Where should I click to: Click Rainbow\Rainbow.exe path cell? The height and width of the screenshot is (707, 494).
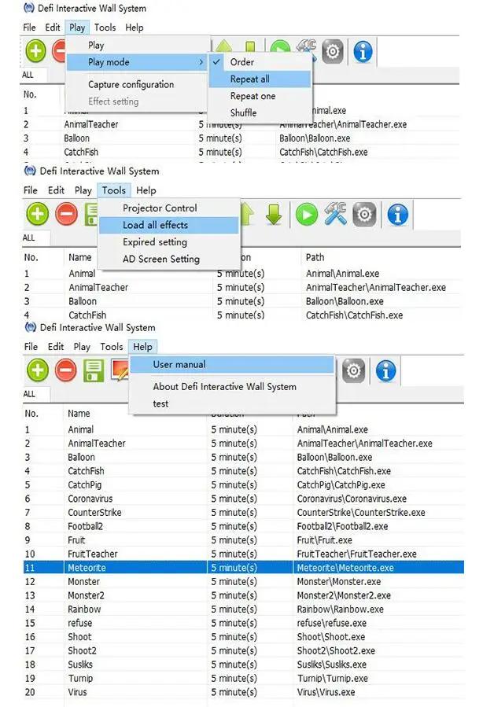(x=340, y=609)
